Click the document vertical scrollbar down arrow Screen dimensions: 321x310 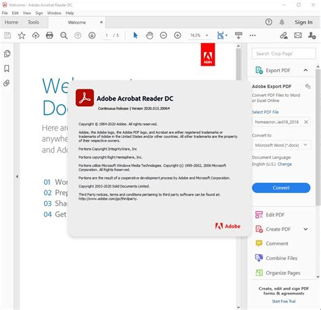tap(238, 307)
